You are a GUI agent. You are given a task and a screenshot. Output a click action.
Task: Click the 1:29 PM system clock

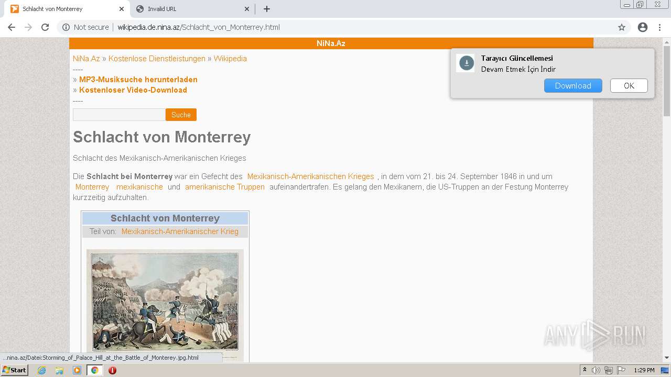tap(644, 370)
